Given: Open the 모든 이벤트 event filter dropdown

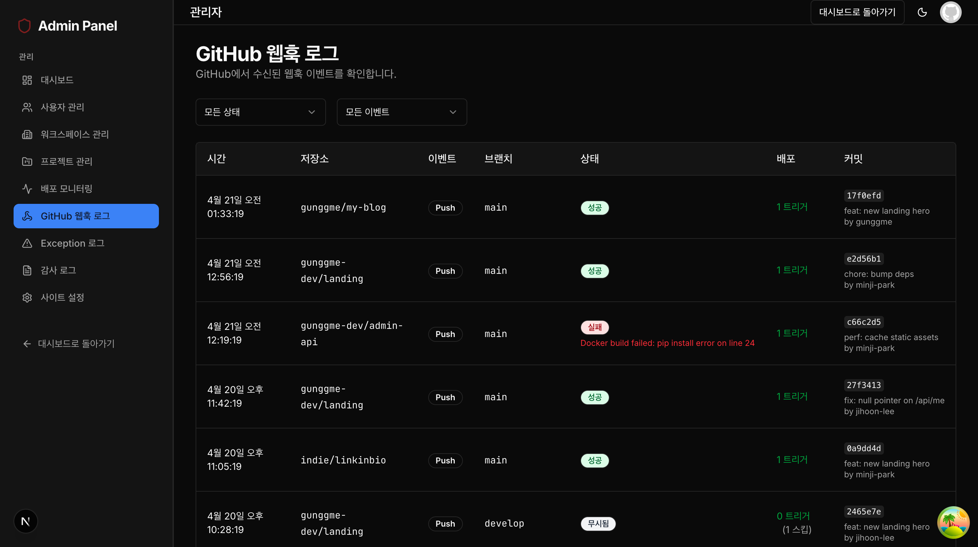Looking at the screenshot, I should [402, 112].
